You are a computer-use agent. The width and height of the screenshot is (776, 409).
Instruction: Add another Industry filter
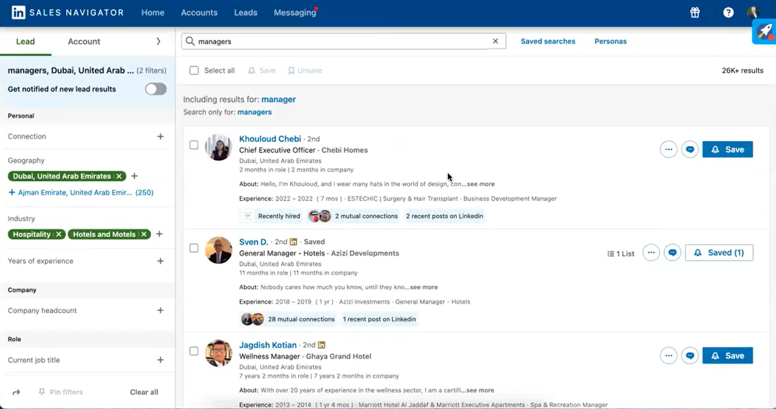[160, 234]
